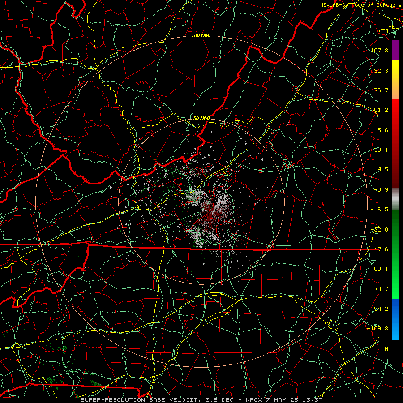Click the 14.5 scale value
The height and width of the screenshot is (403, 403).
tap(381, 170)
